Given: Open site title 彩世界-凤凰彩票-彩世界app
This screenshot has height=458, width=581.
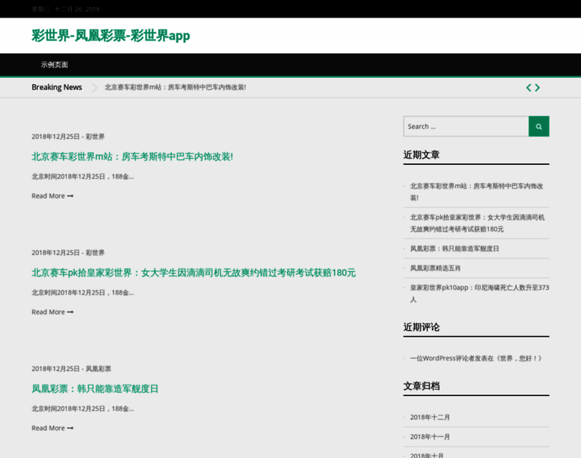Looking at the screenshot, I should pos(111,36).
